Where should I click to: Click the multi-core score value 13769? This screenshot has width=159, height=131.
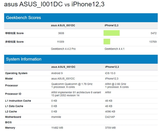153,42
